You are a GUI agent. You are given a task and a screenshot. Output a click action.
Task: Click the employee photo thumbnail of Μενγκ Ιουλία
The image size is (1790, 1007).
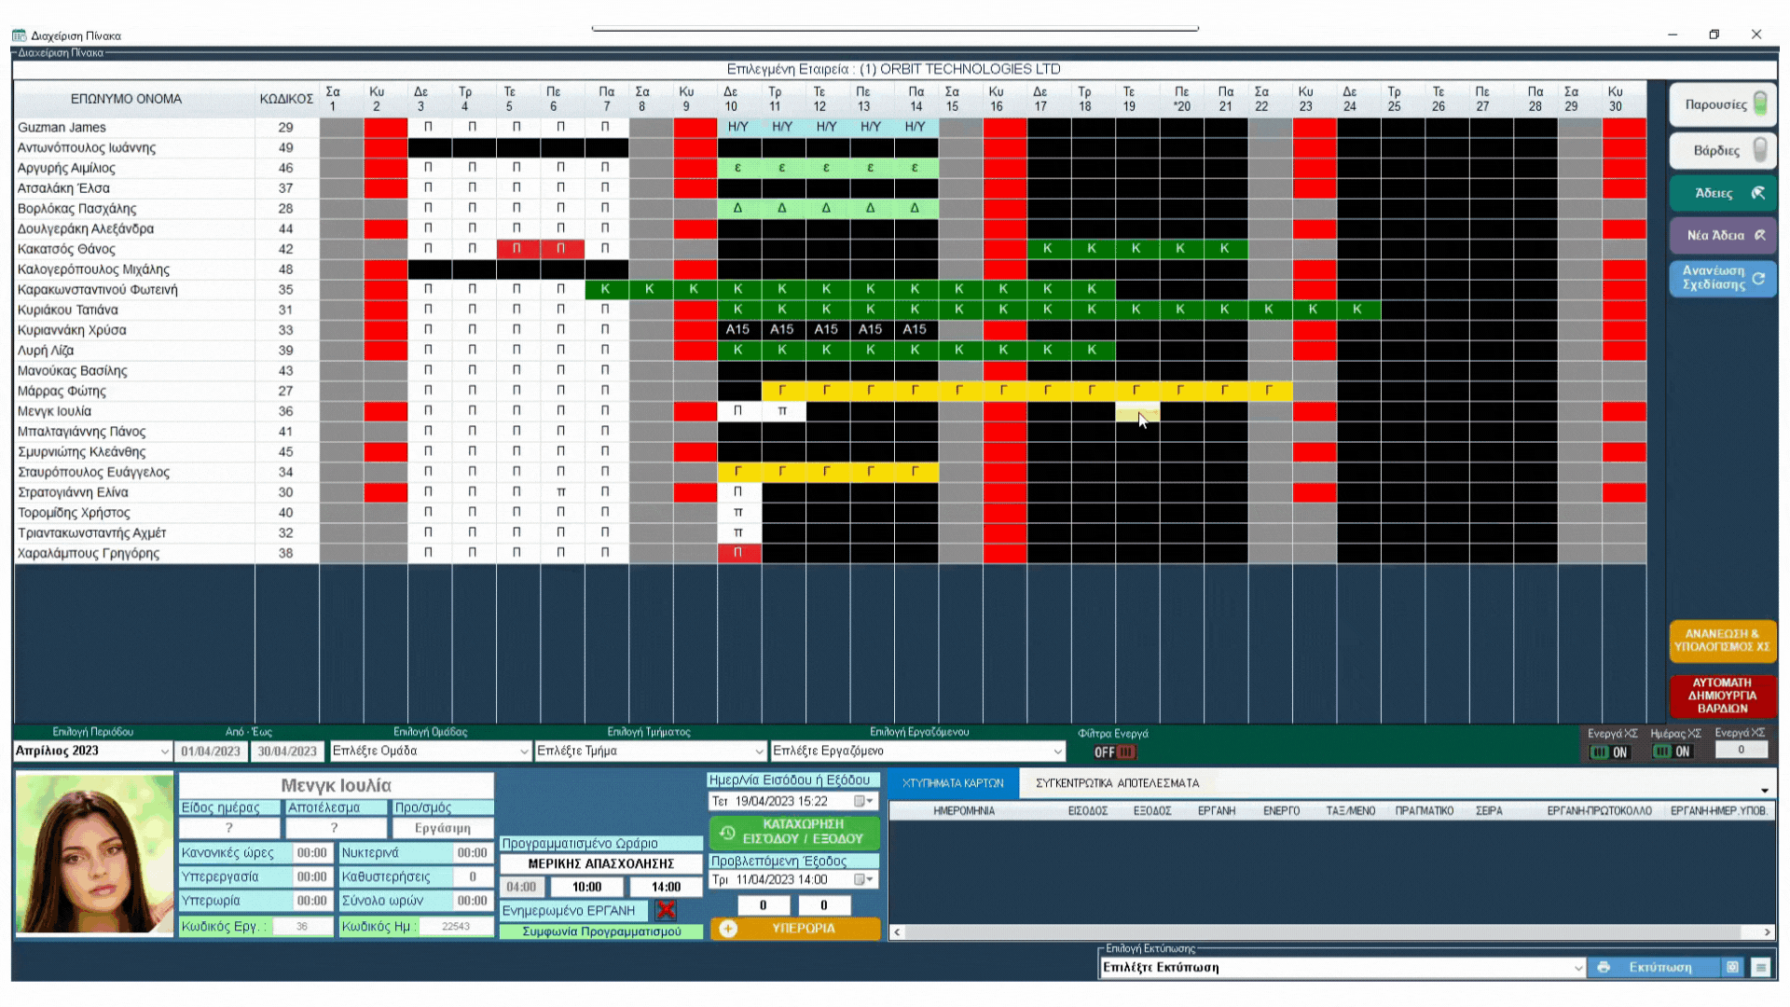[94, 854]
